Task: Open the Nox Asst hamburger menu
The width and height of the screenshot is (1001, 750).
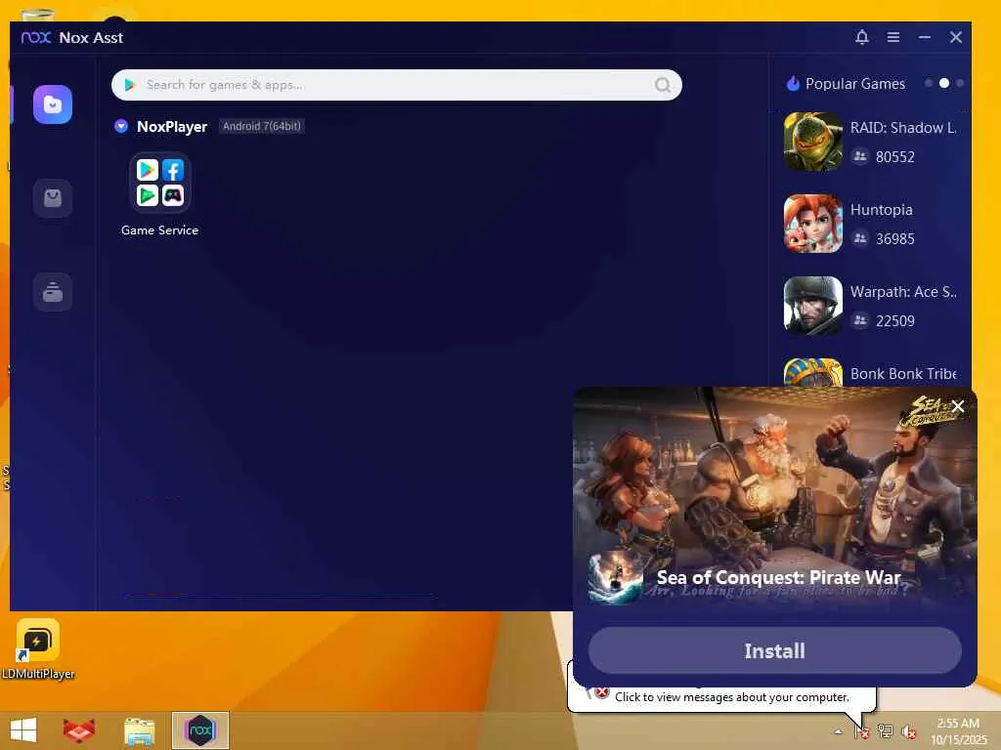Action: coord(893,38)
